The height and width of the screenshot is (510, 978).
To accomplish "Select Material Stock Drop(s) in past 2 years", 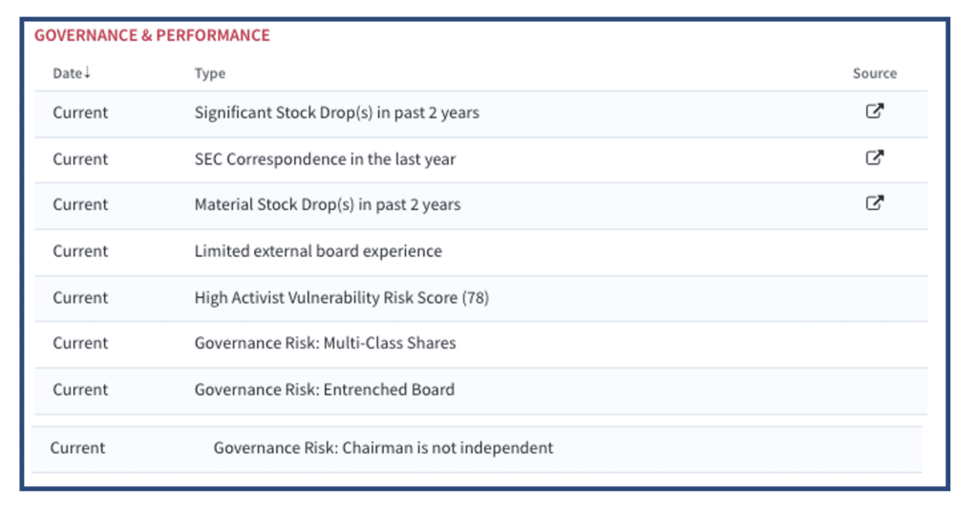I will [328, 204].
